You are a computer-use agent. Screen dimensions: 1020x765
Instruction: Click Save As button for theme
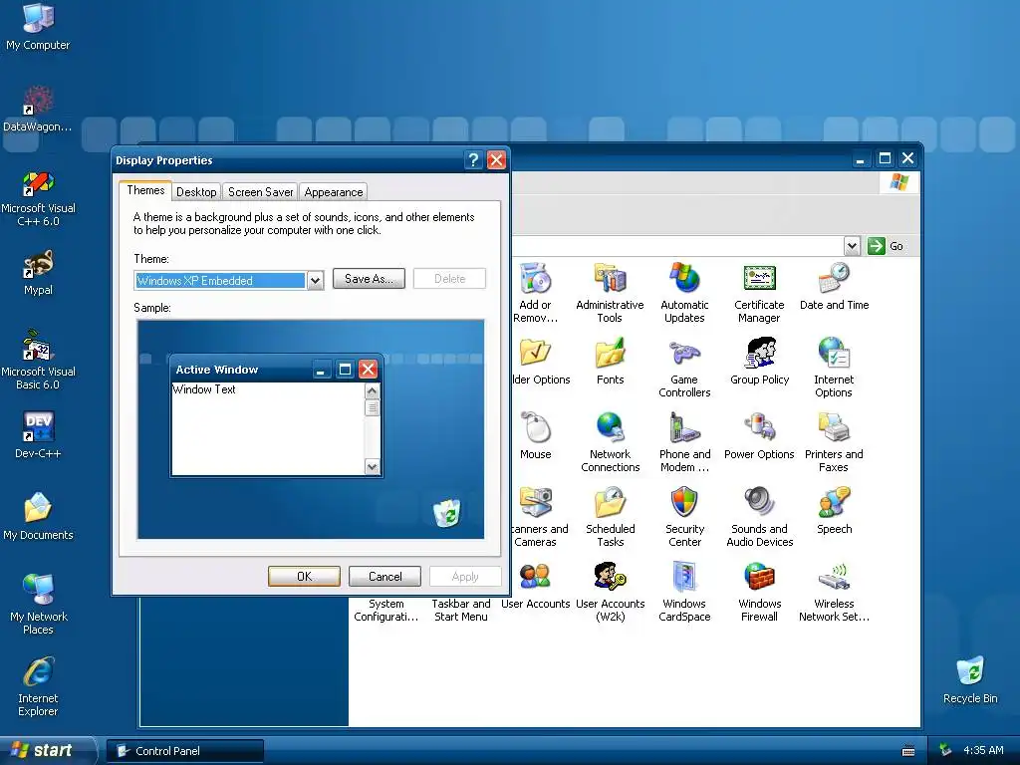click(x=369, y=279)
